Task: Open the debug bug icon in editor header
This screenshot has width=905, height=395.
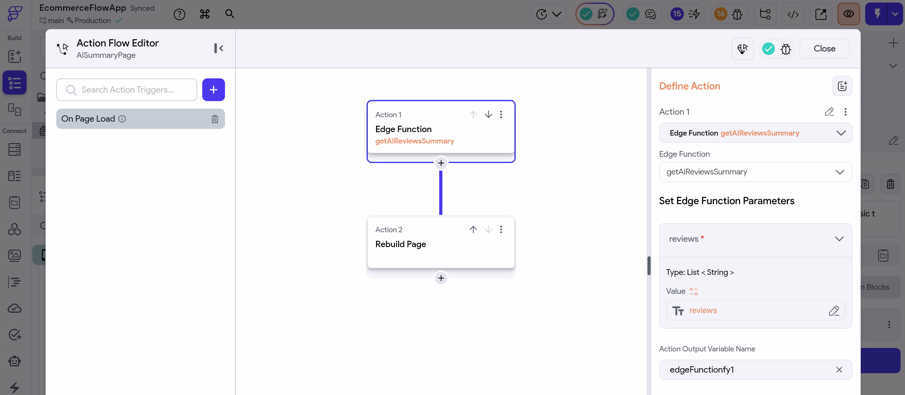Action: [x=786, y=48]
